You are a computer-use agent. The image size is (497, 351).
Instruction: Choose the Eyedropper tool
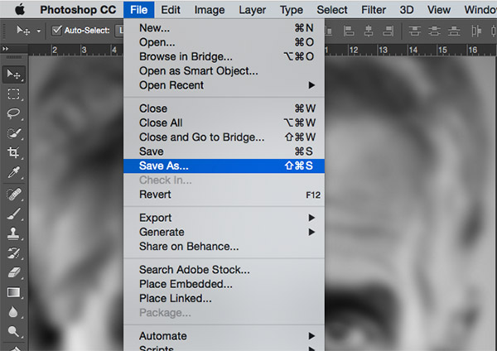pyautogui.click(x=14, y=173)
